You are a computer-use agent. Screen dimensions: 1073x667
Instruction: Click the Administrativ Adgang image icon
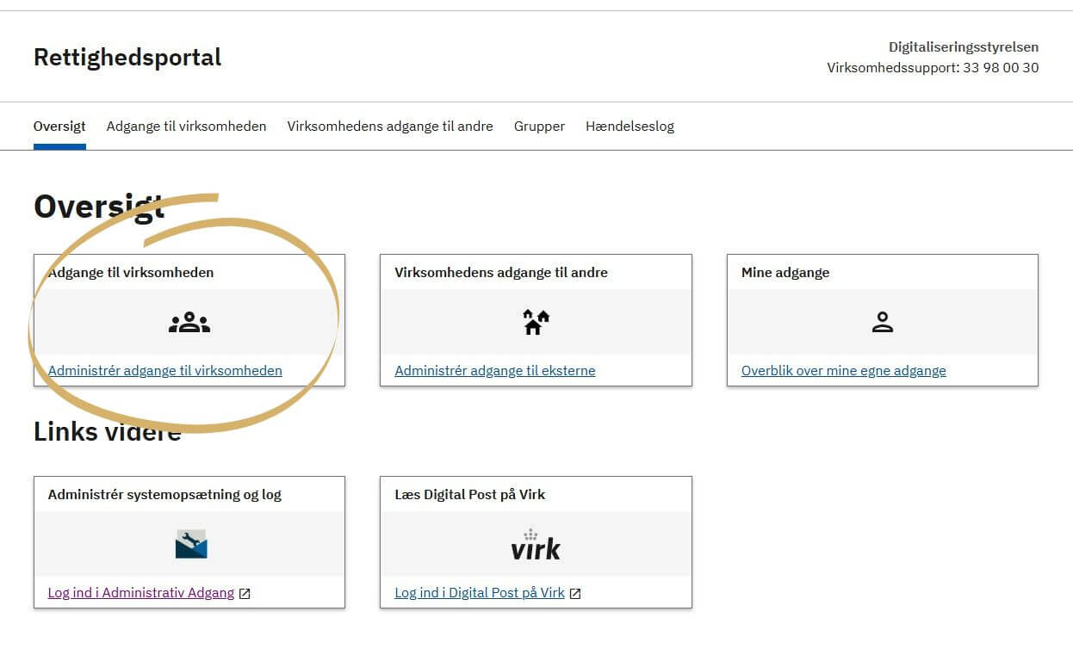(189, 543)
